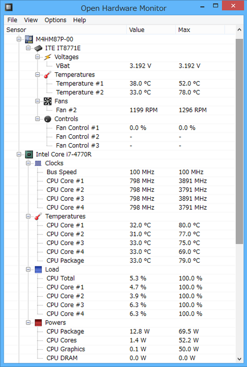The width and height of the screenshot is (247, 367).
Task: Click the blue Load icon
Action: [38, 269]
